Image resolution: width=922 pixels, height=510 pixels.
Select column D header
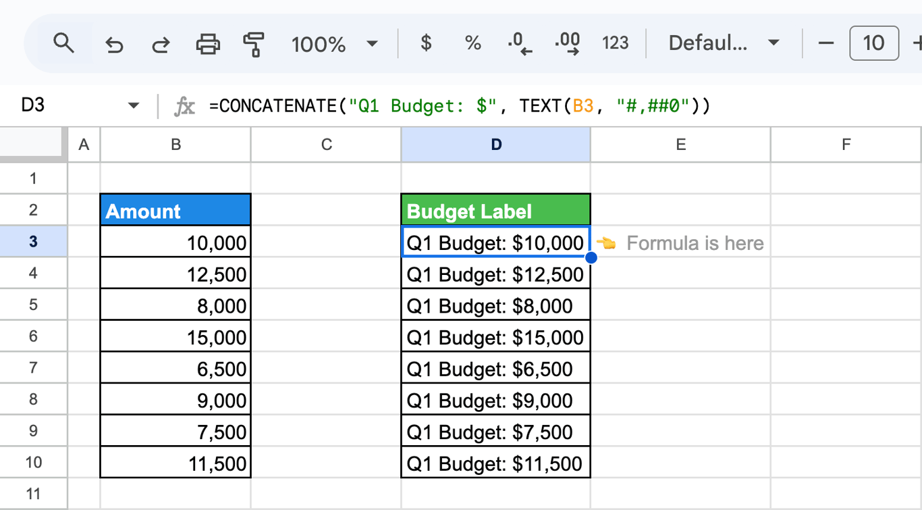pos(496,145)
